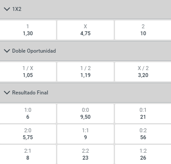Select home win odds 1,30
This screenshot has width=171, height=164.
point(28,30)
